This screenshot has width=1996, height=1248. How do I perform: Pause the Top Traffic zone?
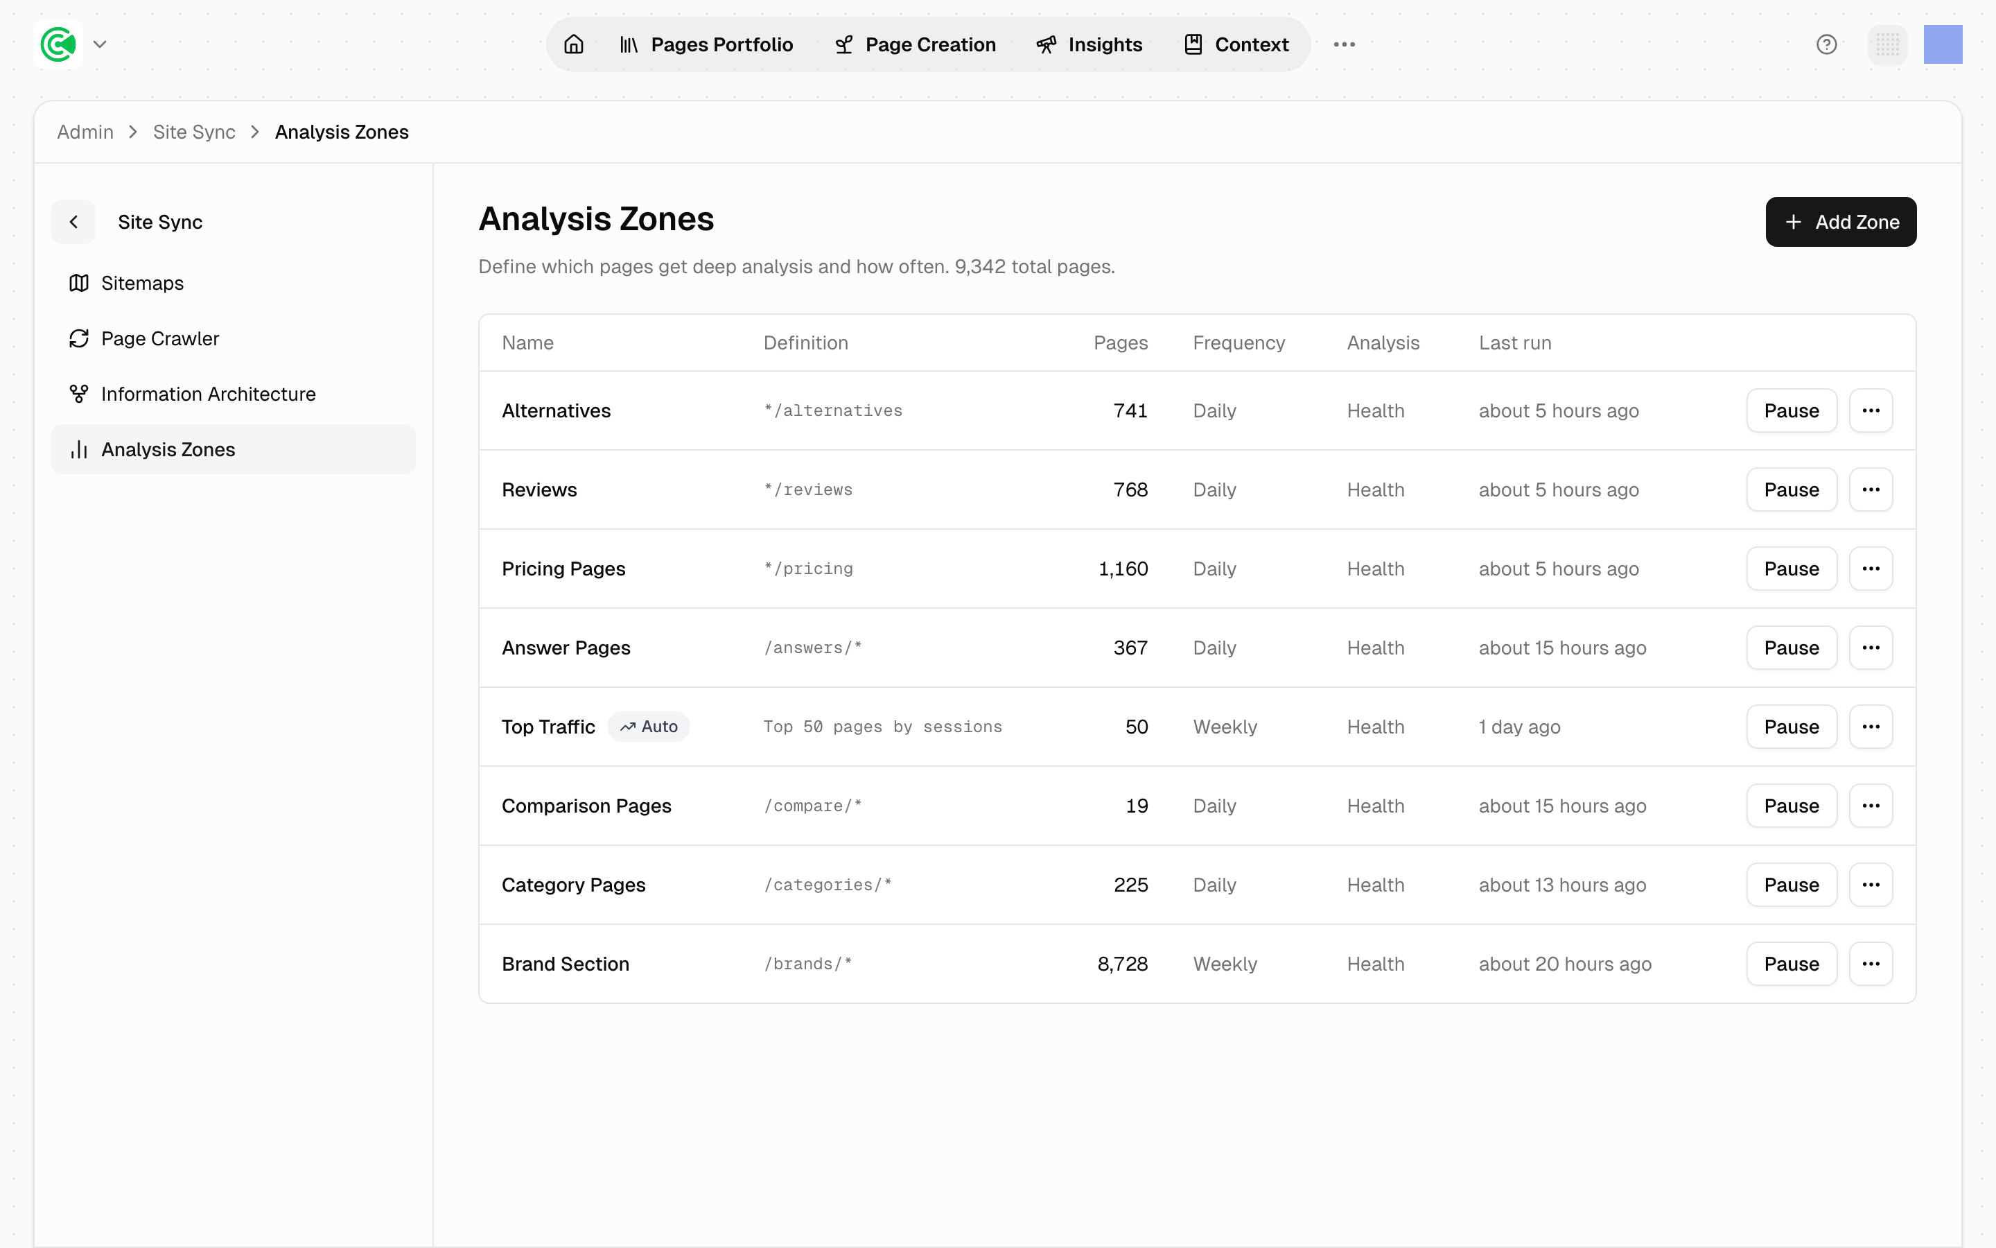(1792, 727)
